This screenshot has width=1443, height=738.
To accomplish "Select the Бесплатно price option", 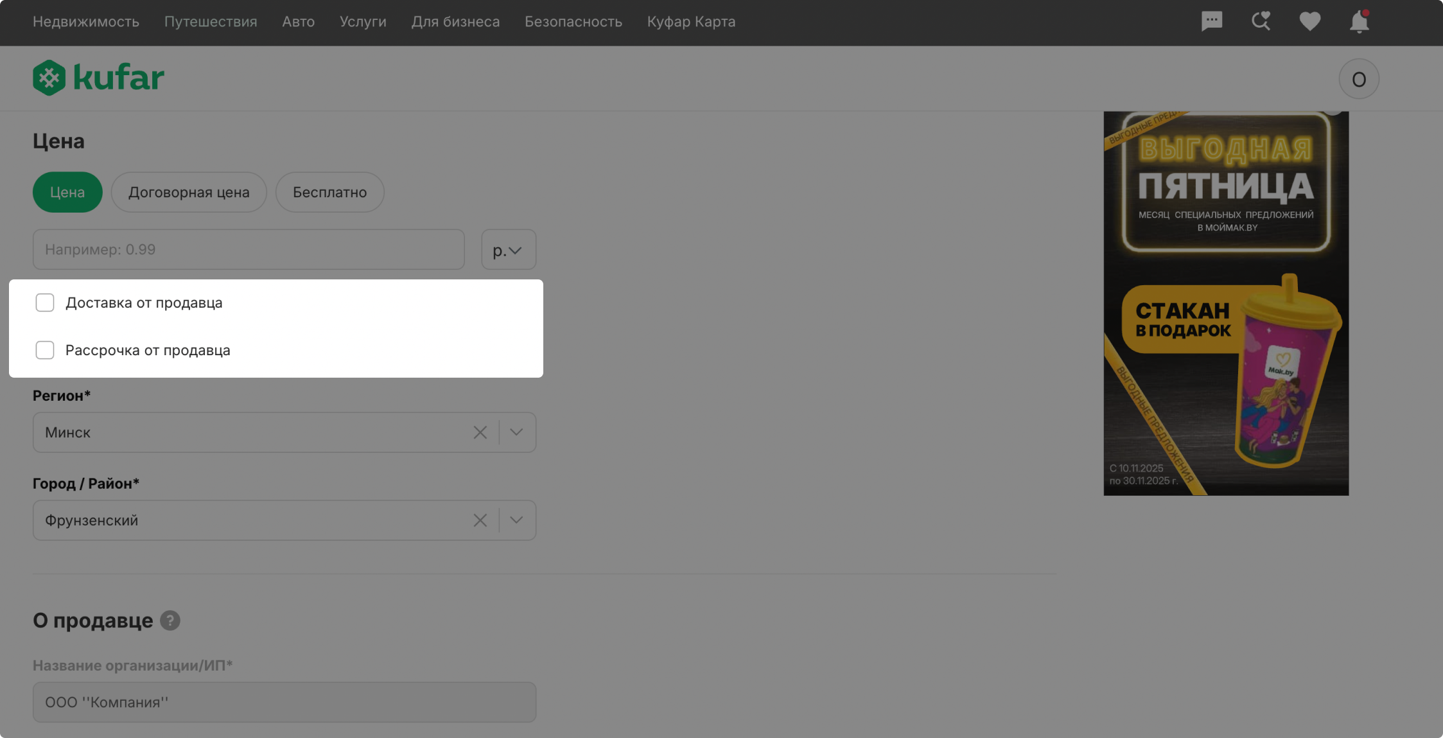I will (329, 192).
